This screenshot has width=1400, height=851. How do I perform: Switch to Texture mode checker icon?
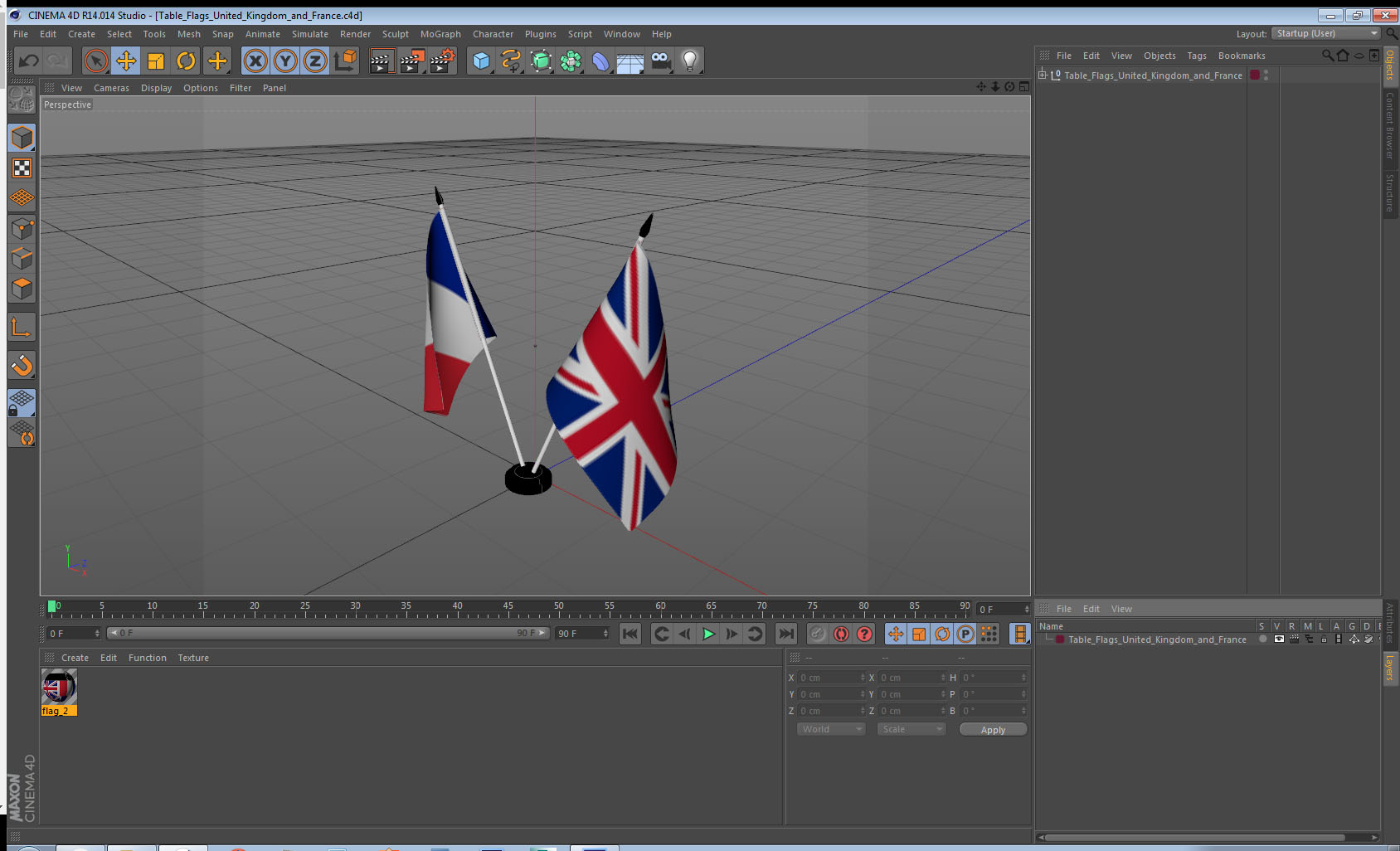click(x=22, y=168)
